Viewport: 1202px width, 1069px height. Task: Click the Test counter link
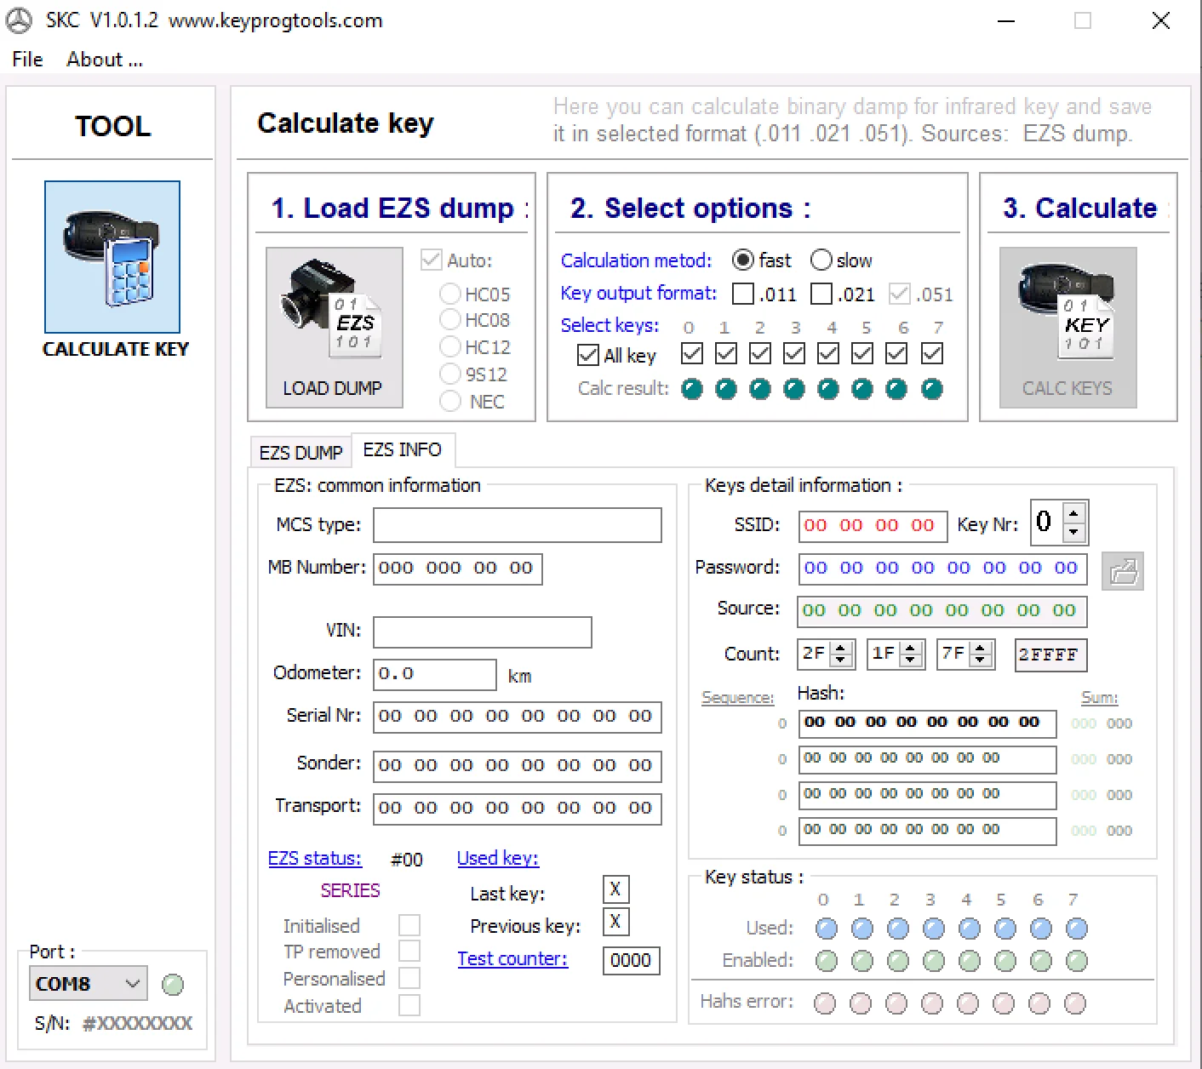[x=512, y=959]
